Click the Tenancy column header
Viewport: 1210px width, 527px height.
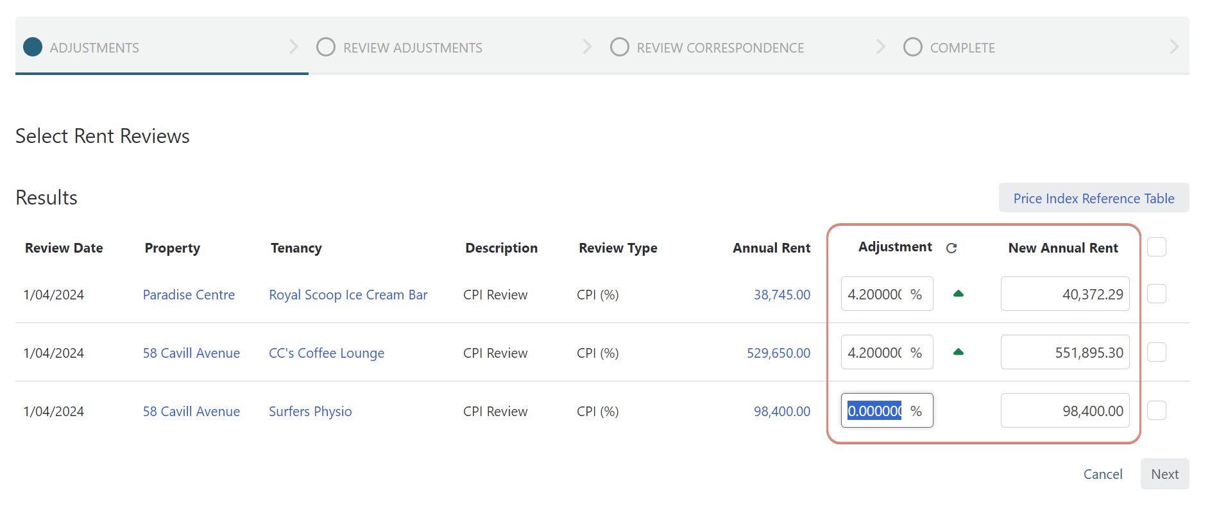click(296, 248)
